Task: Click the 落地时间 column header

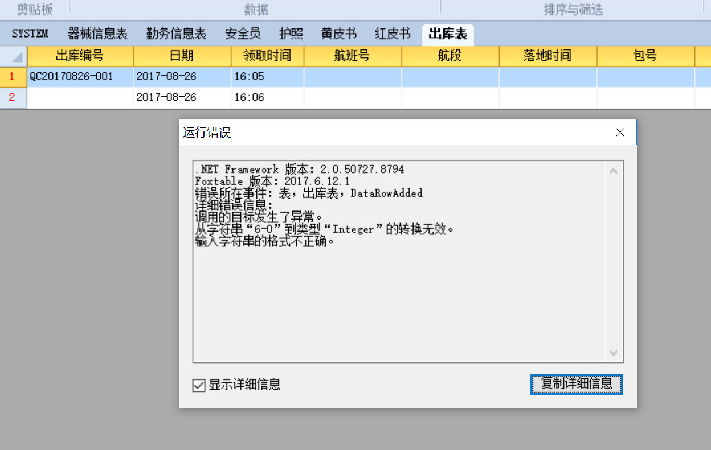Action: 548,56
